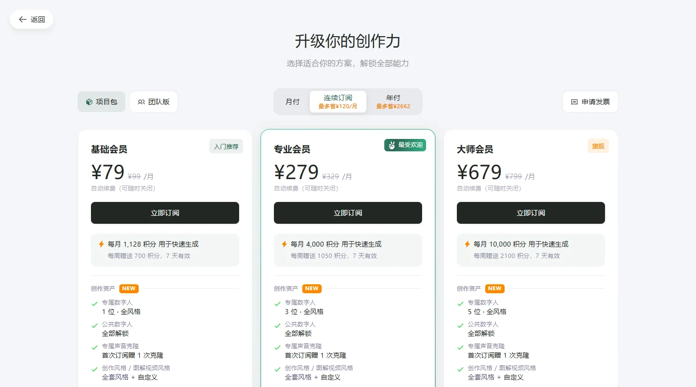The height and width of the screenshot is (387, 696).
Task: Select the 项目包 package icon button
Action: tap(101, 102)
